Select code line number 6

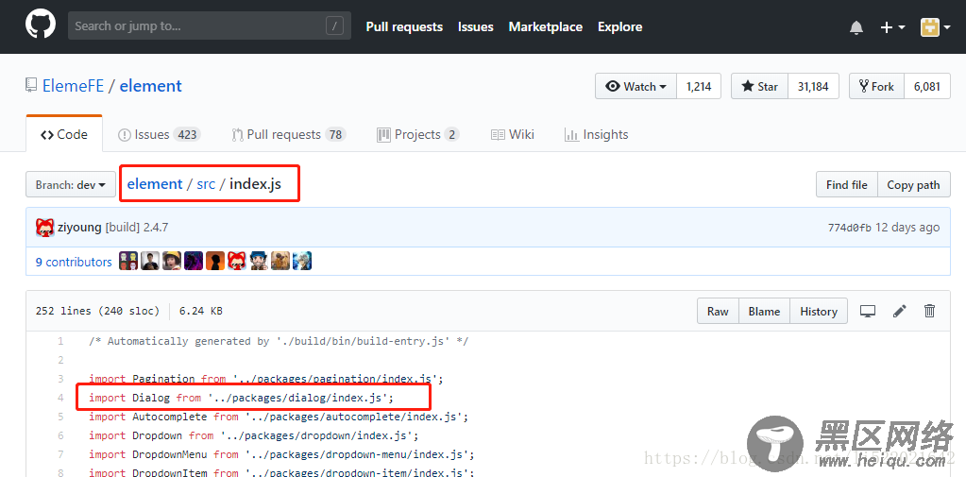pos(60,435)
